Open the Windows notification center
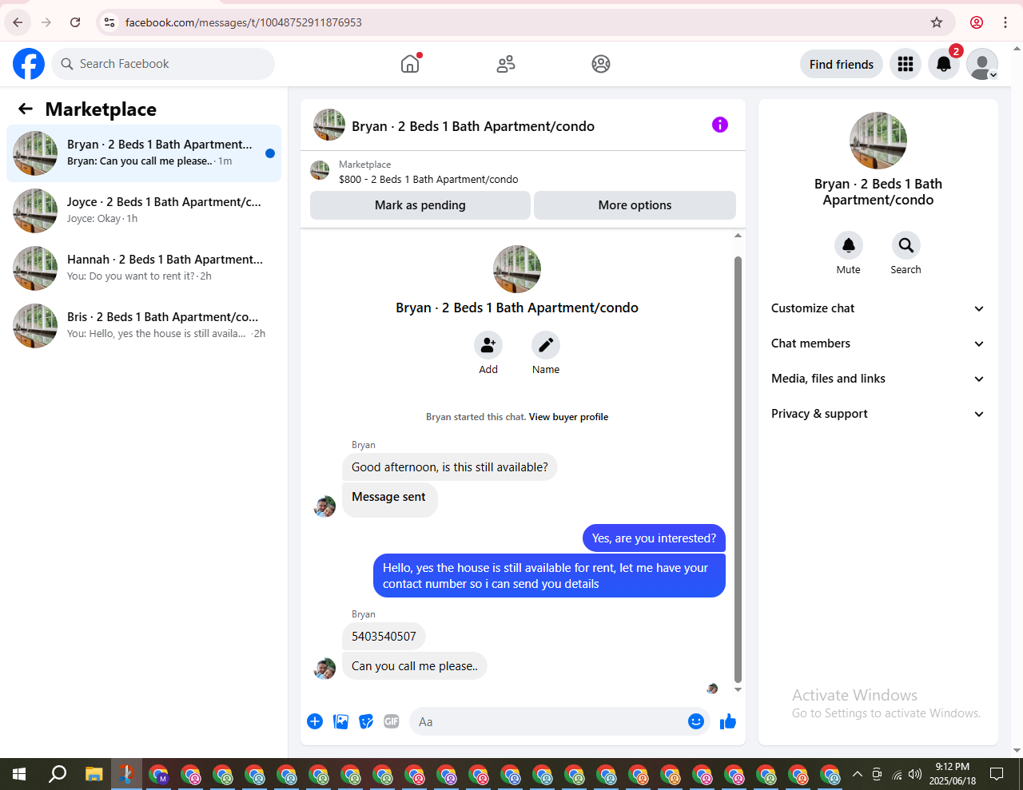 [x=997, y=774]
